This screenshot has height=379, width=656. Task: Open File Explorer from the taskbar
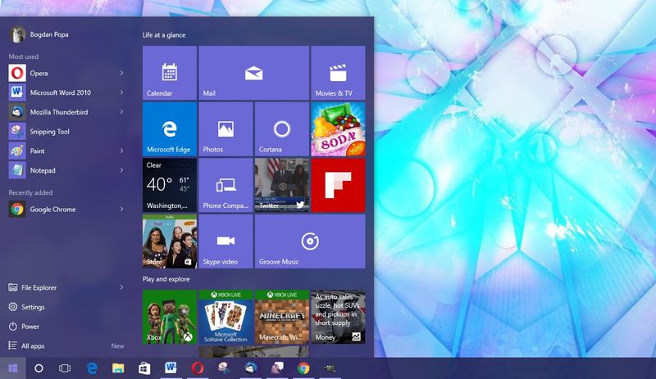point(118,368)
